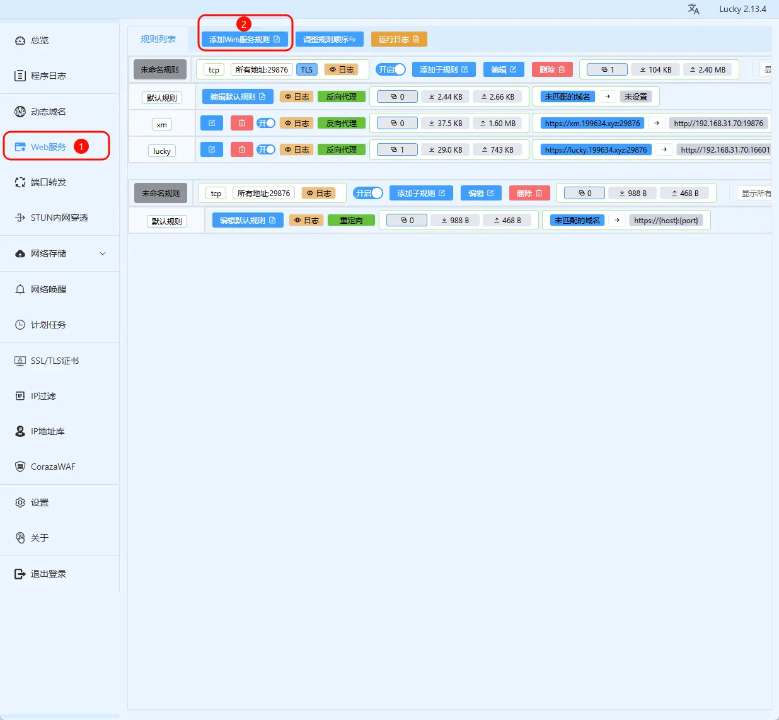Click 显示所有 on second rule row
This screenshot has width=779, height=720.
[756, 193]
